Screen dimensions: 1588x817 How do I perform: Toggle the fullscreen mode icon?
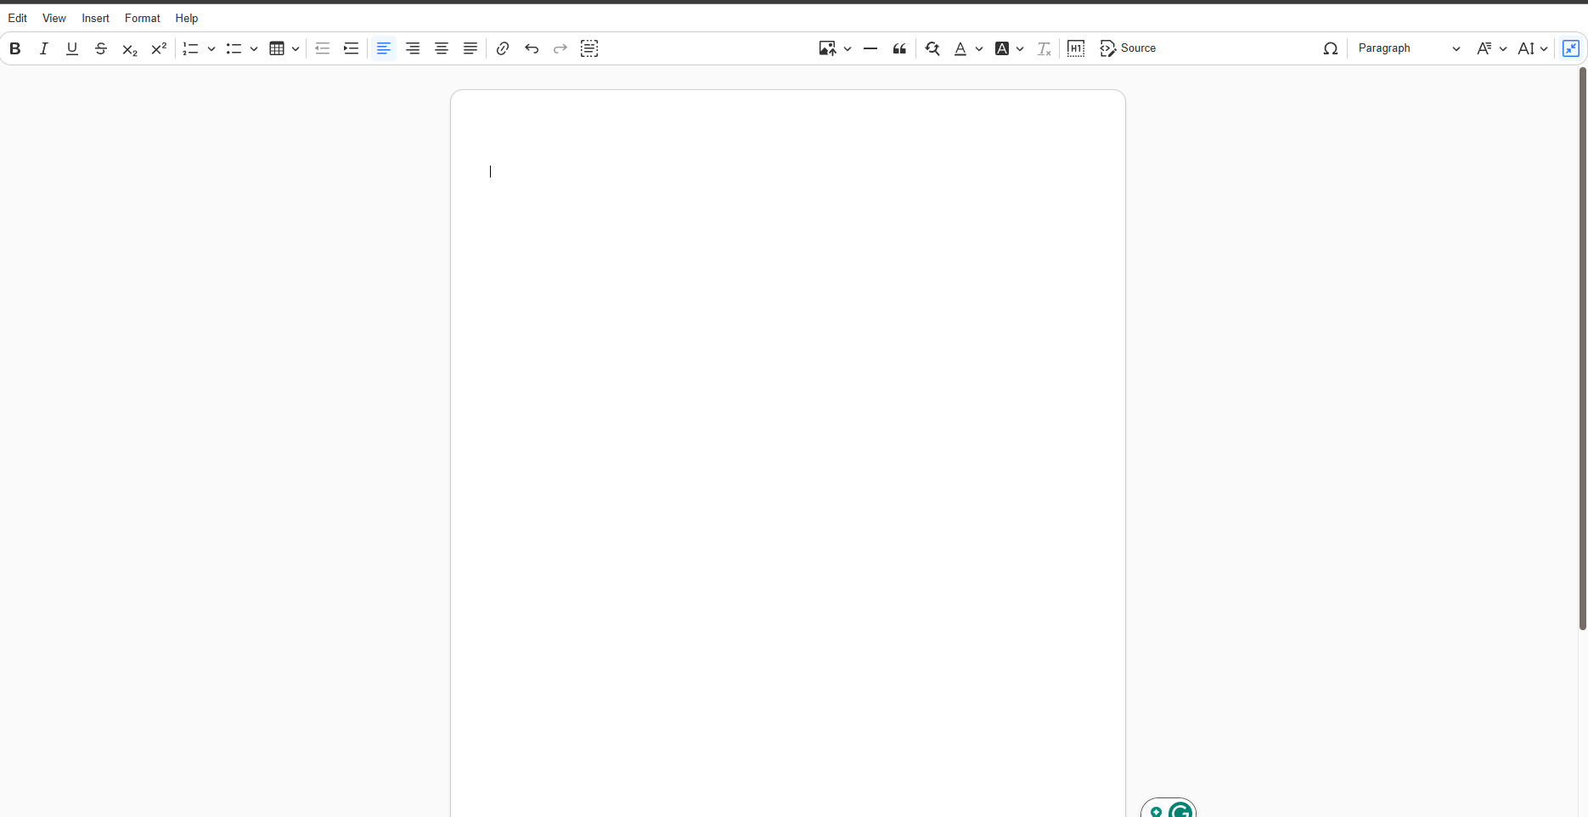[1571, 48]
